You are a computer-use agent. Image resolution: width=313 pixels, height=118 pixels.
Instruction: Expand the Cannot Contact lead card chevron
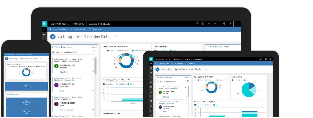[x=93, y=110]
